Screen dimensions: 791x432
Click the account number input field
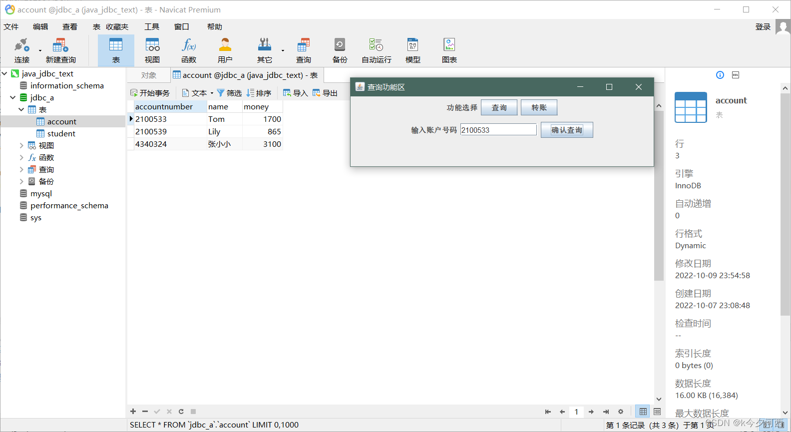click(498, 130)
